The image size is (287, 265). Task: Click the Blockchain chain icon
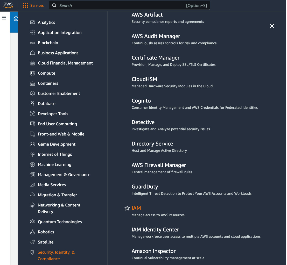[32, 42]
